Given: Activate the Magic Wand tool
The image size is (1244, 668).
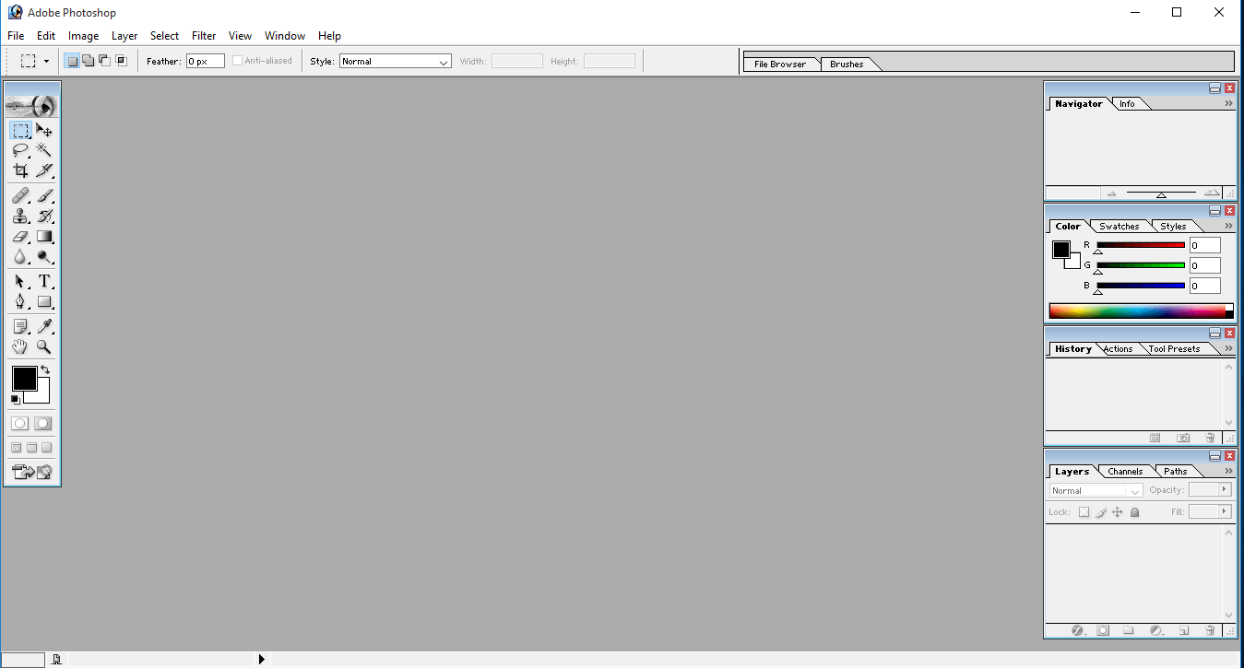Looking at the screenshot, I should pyautogui.click(x=44, y=150).
